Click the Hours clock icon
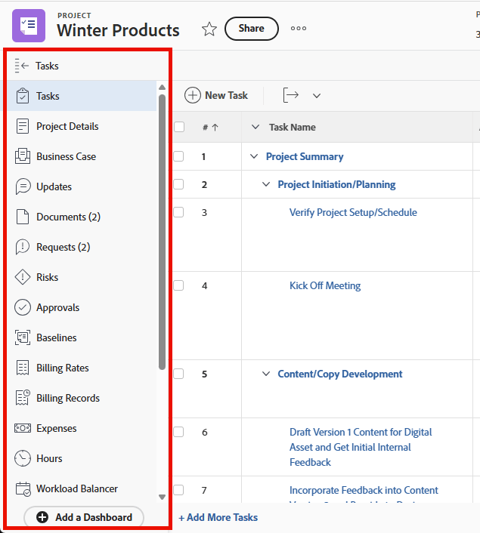 pos(23,458)
